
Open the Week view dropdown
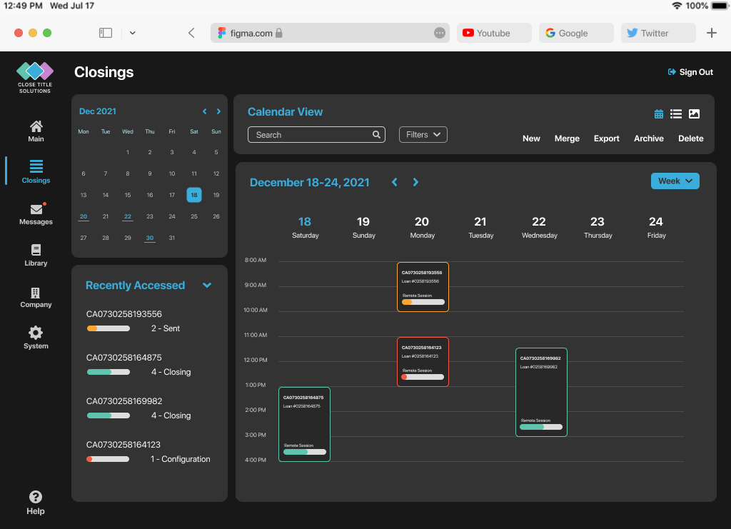pyautogui.click(x=675, y=181)
